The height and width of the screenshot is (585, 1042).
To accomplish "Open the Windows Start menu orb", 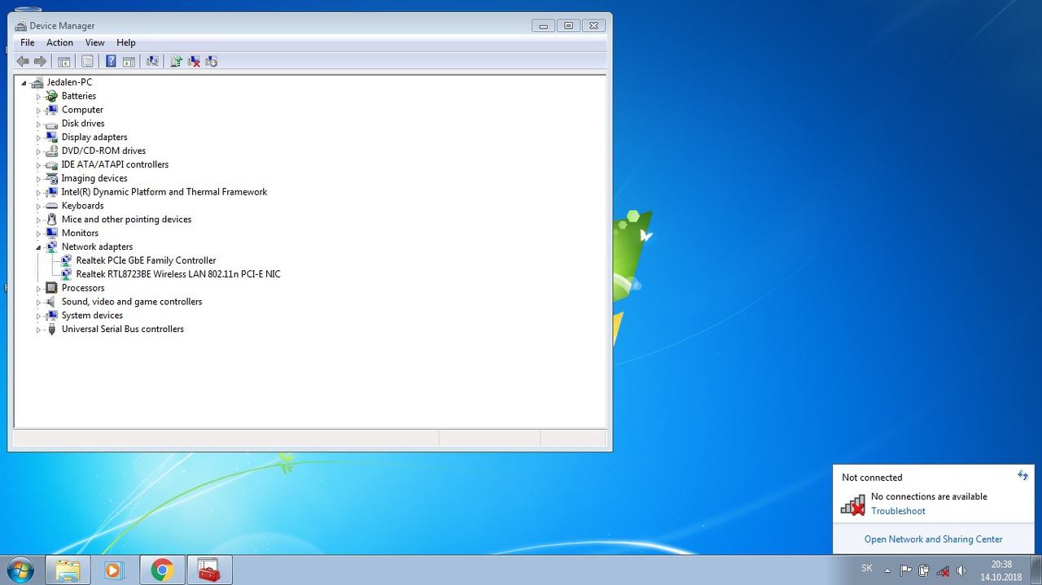I will (20, 570).
